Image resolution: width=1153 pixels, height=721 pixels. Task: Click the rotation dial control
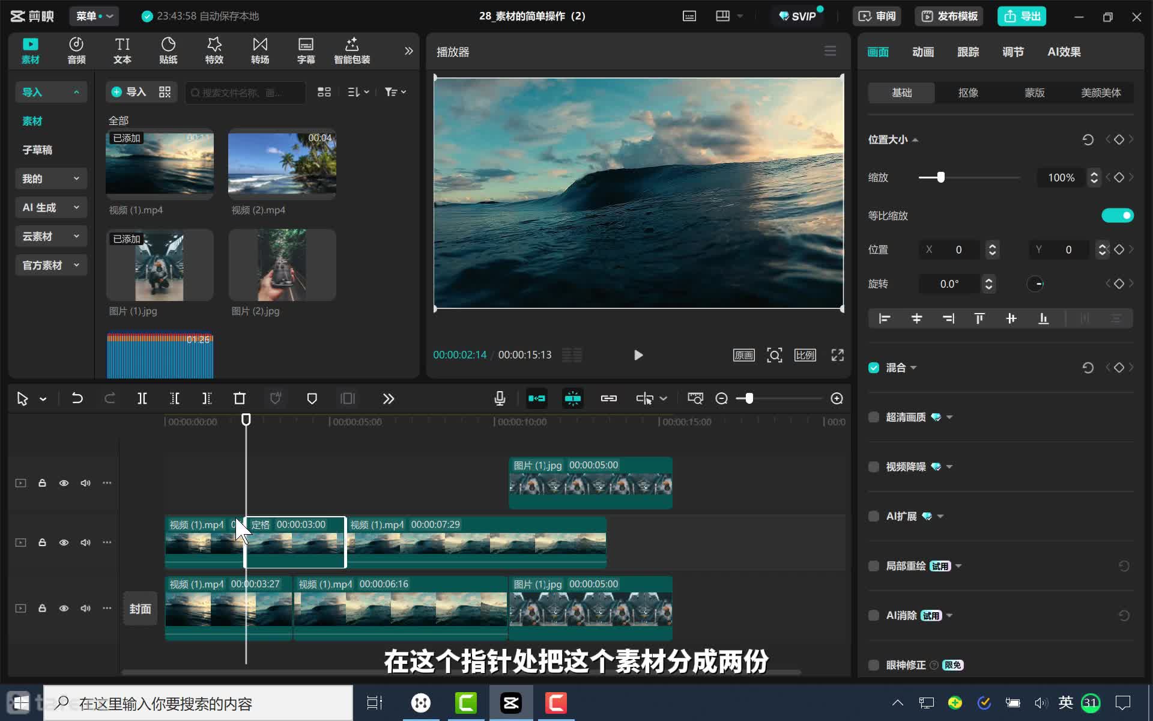click(x=1035, y=284)
